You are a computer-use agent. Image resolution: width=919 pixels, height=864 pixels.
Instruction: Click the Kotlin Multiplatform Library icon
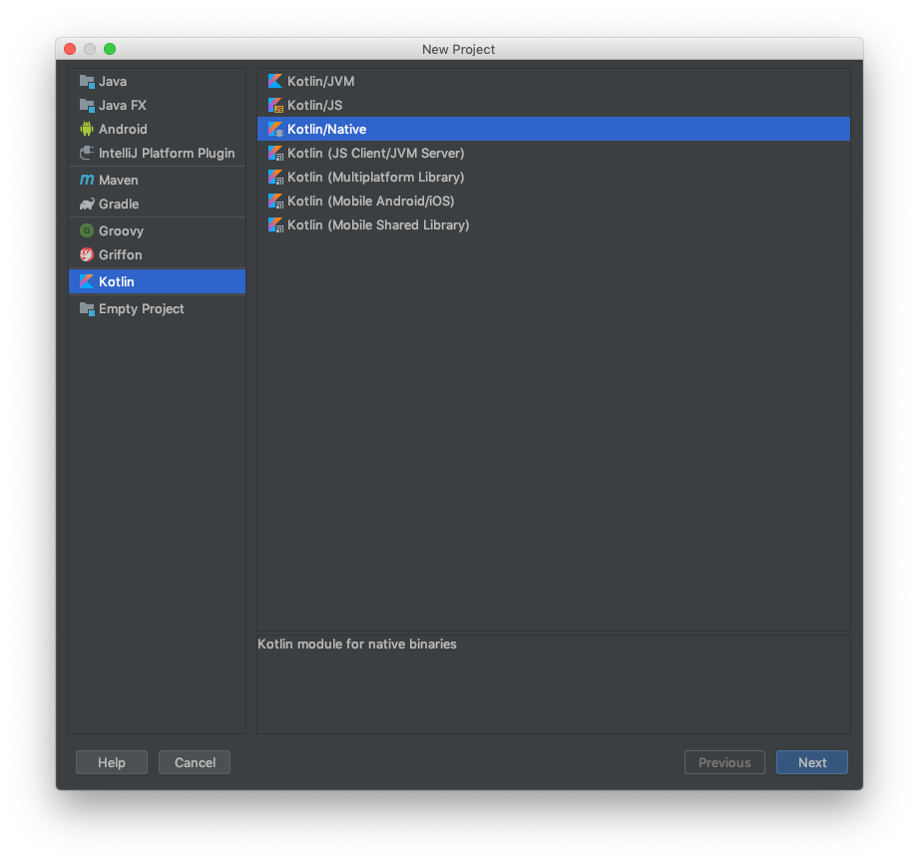tap(275, 177)
